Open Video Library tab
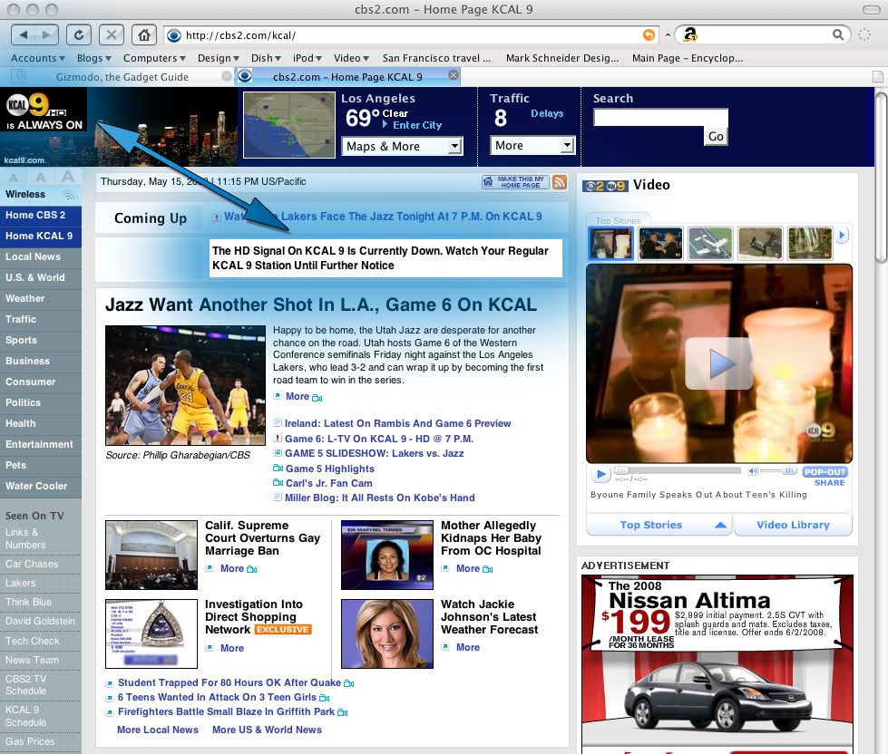 pos(793,525)
